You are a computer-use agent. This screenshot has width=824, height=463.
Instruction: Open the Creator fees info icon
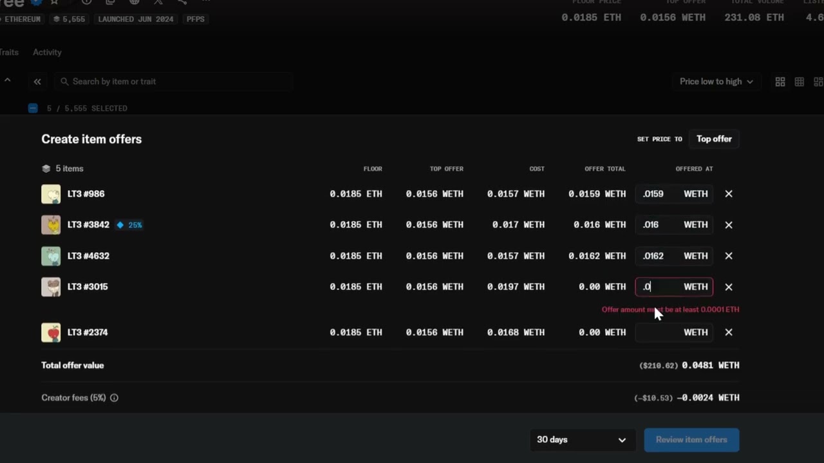pos(114,398)
